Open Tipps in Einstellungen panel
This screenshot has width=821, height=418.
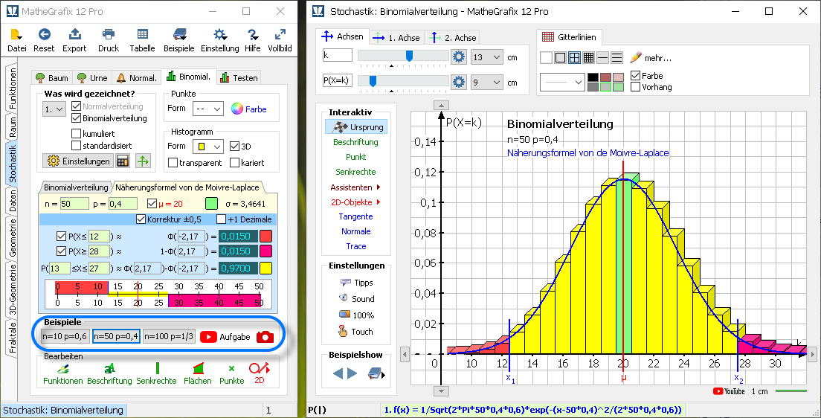pyautogui.click(x=356, y=283)
